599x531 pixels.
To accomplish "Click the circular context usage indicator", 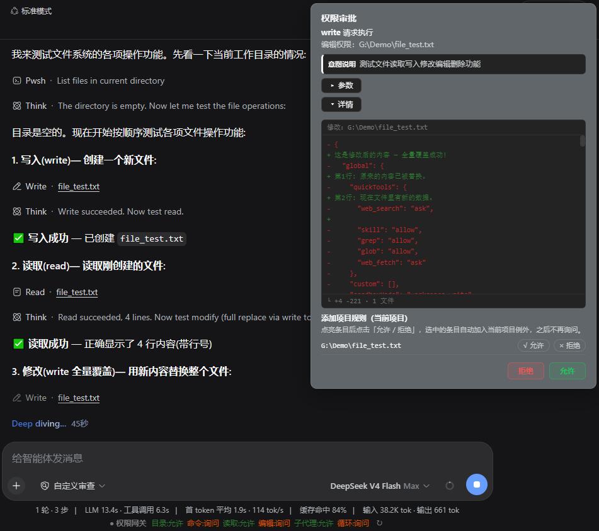I will [x=450, y=486].
